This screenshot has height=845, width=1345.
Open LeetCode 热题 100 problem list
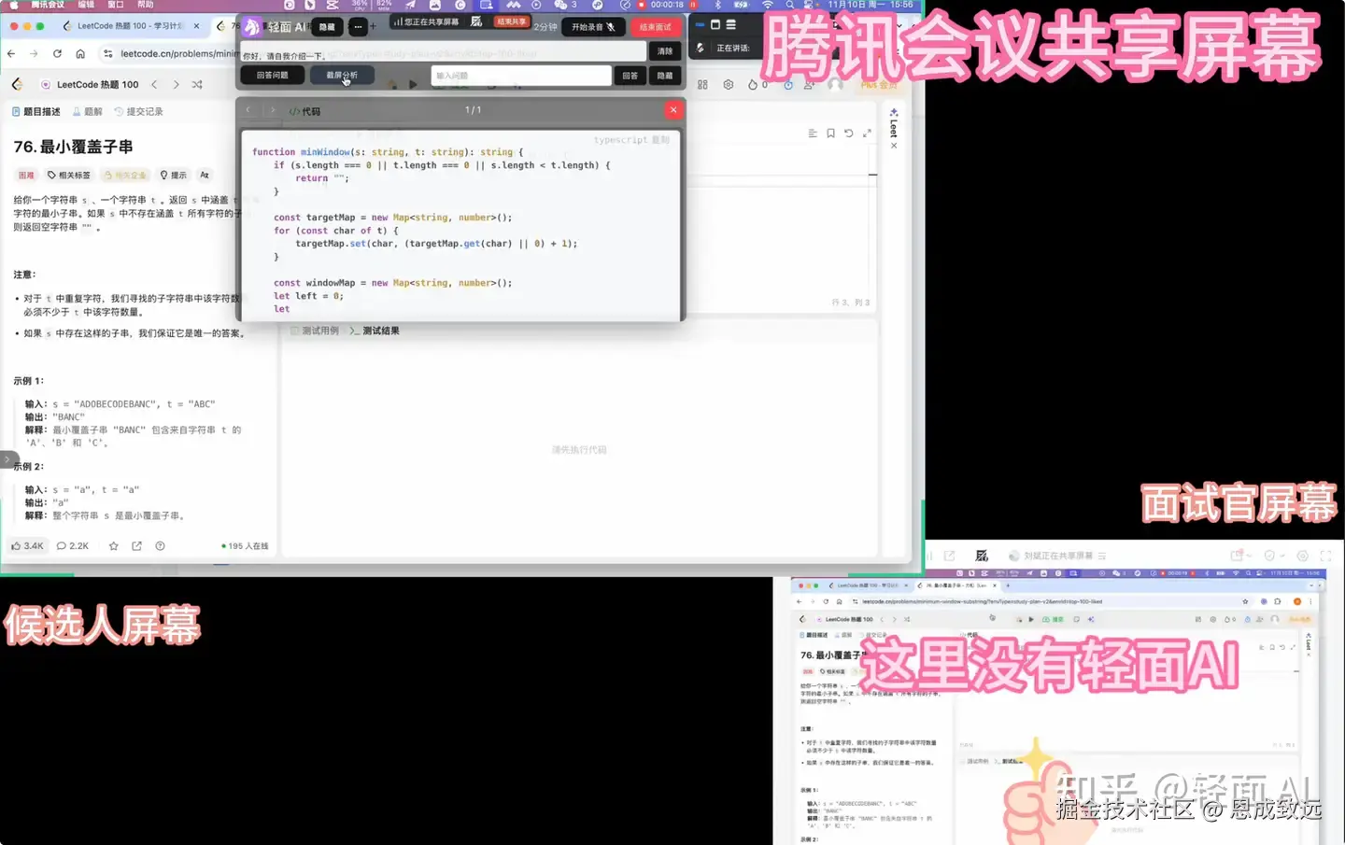point(90,84)
